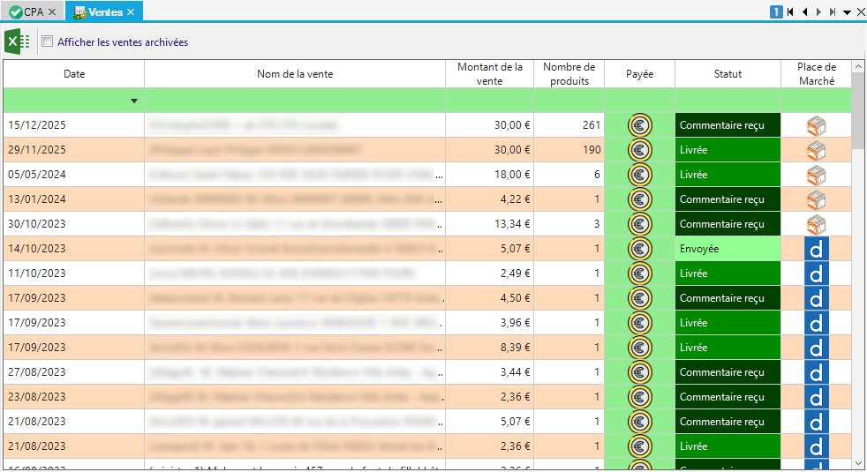The width and height of the screenshot is (867, 472).
Task: Select the light green "Envoyée" status cell
Action: [x=728, y=249]
